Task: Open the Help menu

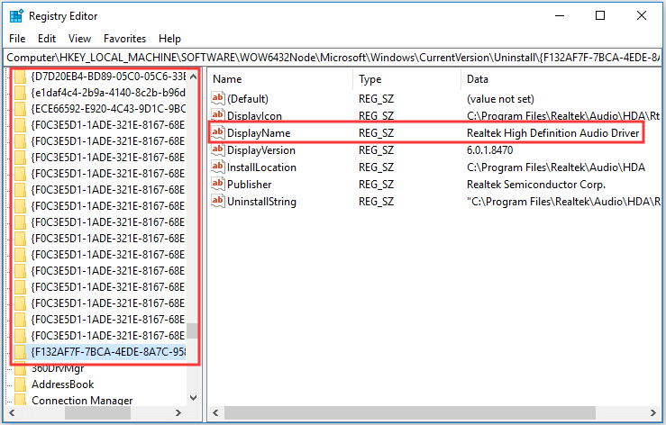Action: pos(169,39)
